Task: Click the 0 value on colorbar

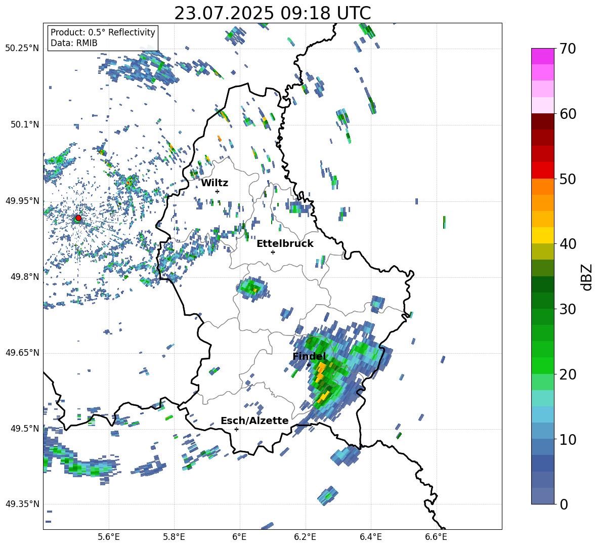Action: click(564, 504)
